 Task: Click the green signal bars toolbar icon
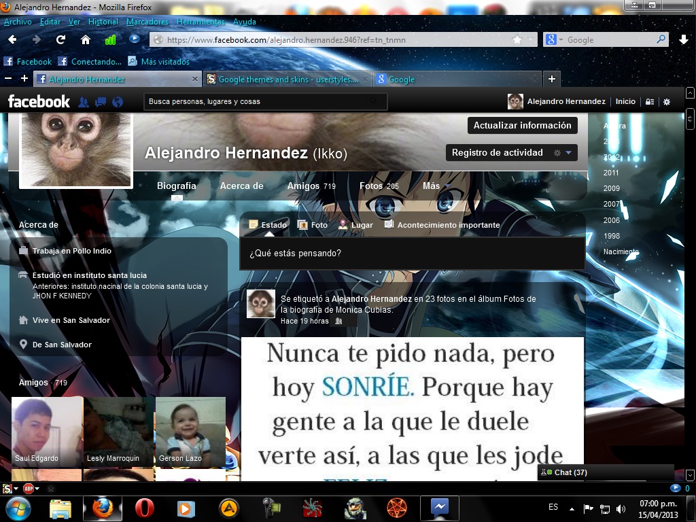tap(110, 40)
